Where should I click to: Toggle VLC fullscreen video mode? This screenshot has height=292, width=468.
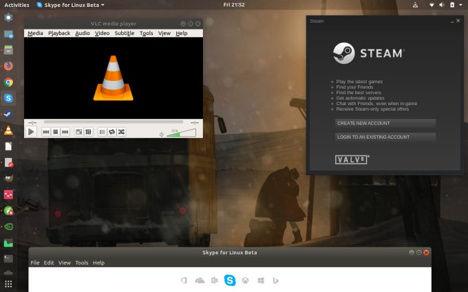pos(79,131)
